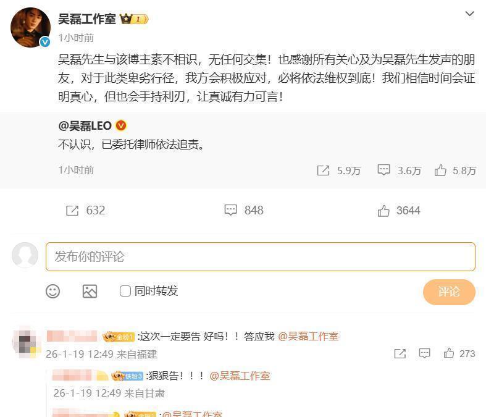Repost icon on the 福建 comment

coord(400,353)
